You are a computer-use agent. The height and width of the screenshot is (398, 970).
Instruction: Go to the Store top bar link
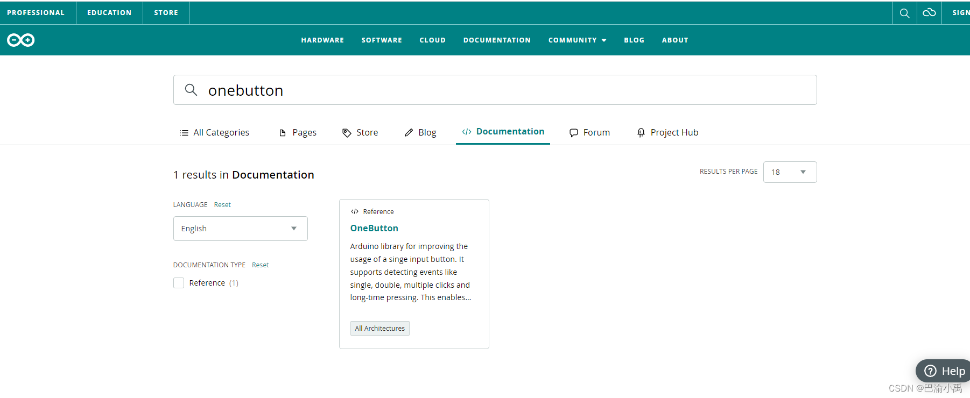pyautogui.click(x=166, y=13)
